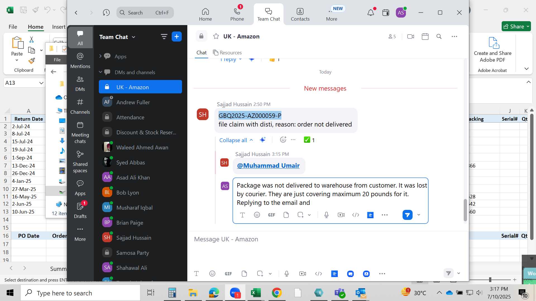Collapse all thread replies

click(x=236, y=140)
